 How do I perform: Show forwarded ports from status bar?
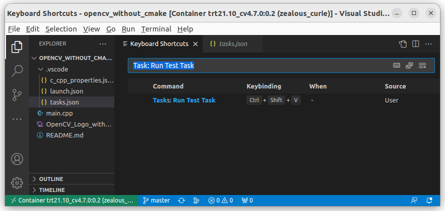pos(247,200)
